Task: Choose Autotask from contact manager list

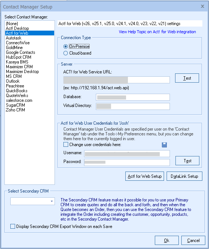Action: [30, 38]
